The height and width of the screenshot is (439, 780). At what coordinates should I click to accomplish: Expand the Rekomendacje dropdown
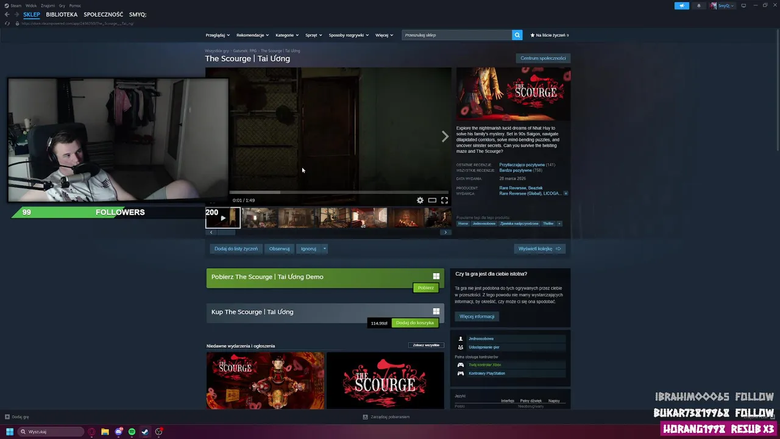[x=252, y=35]
